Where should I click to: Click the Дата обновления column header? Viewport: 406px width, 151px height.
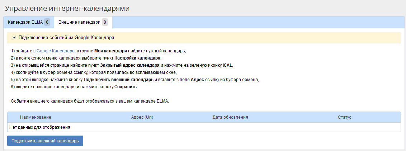pyautogui.click(x=230, y=117)
